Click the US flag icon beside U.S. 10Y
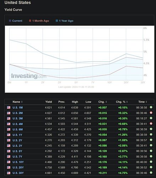The height and width of the screenshot is (178, 156). (x=9, y=162)
